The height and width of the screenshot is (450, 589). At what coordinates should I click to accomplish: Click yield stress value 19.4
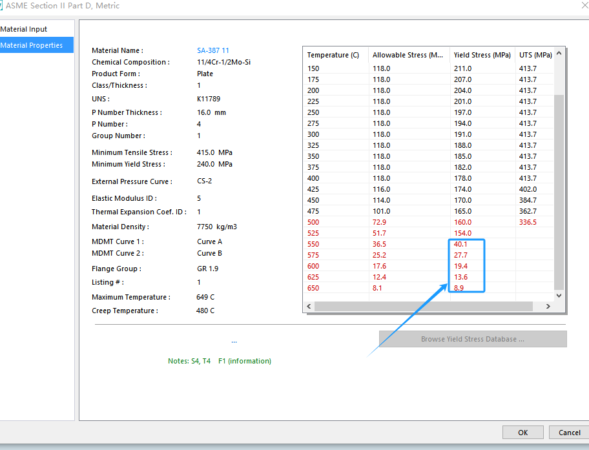(x=460, y=266)
